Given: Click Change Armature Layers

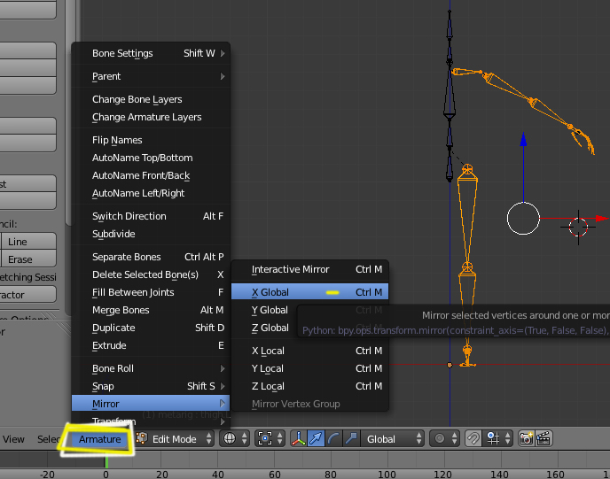Looking at the screenshot, I should (151, 117).
